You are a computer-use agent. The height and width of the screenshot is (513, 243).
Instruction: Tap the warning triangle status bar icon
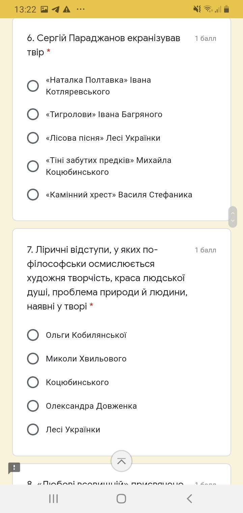point(66,9)
